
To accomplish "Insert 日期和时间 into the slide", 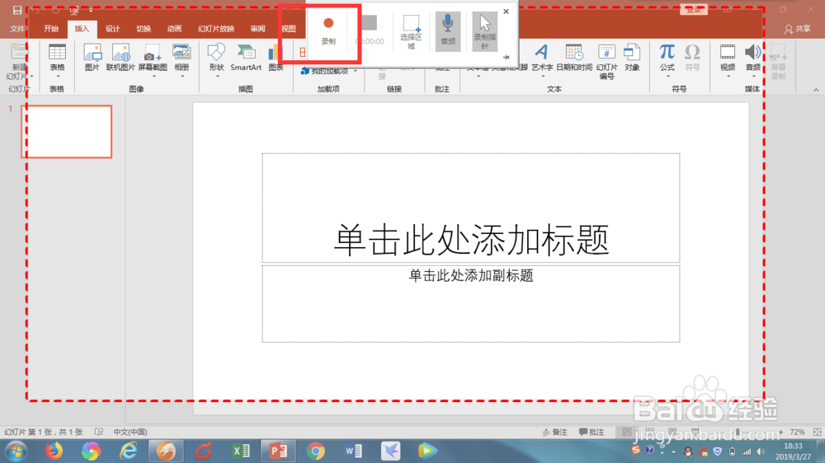I will point(574,58).
